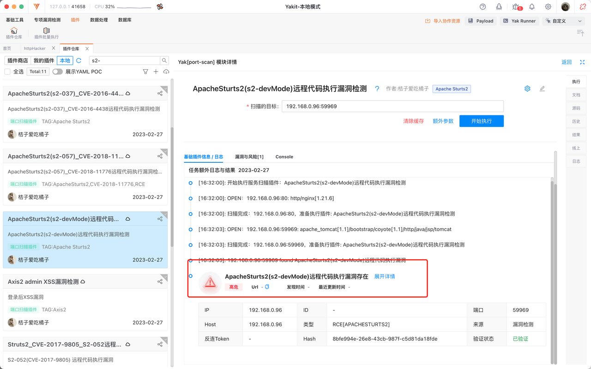Click the rocket icon in the title bar
Screen dimensions: 591x369
pos(499,7)
